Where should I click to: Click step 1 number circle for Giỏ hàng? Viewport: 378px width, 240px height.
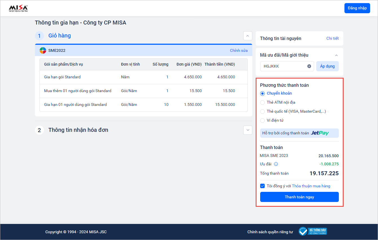pyautogui.click(x=39, y=36)
